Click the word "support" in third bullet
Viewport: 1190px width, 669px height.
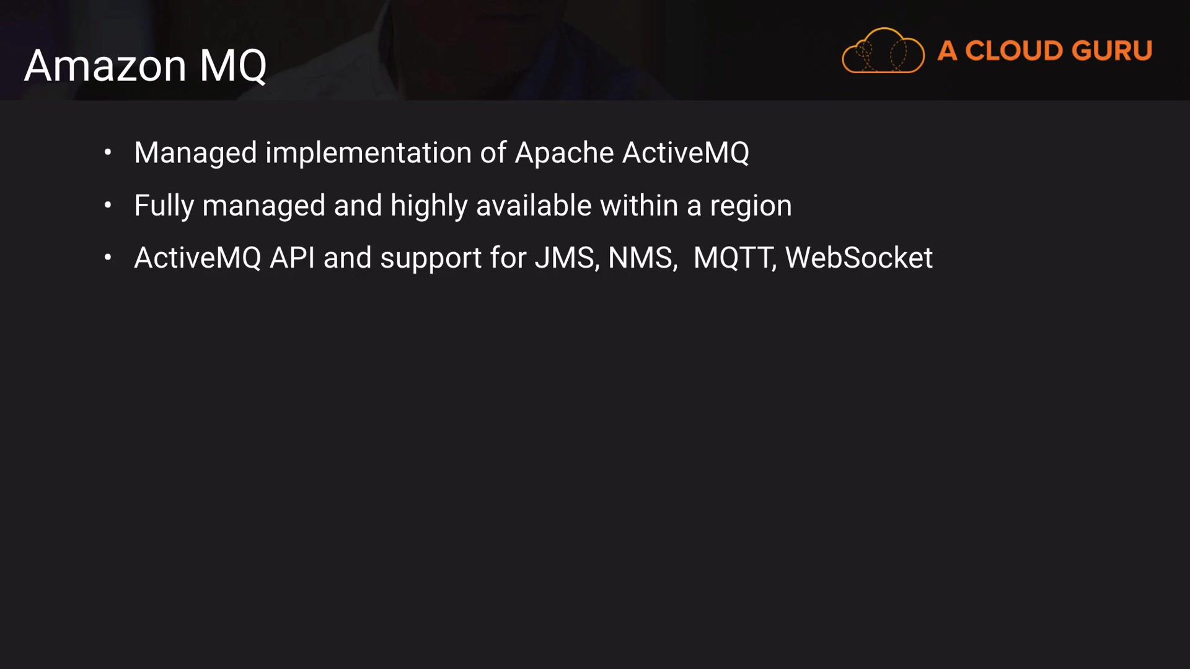[431, 259]
